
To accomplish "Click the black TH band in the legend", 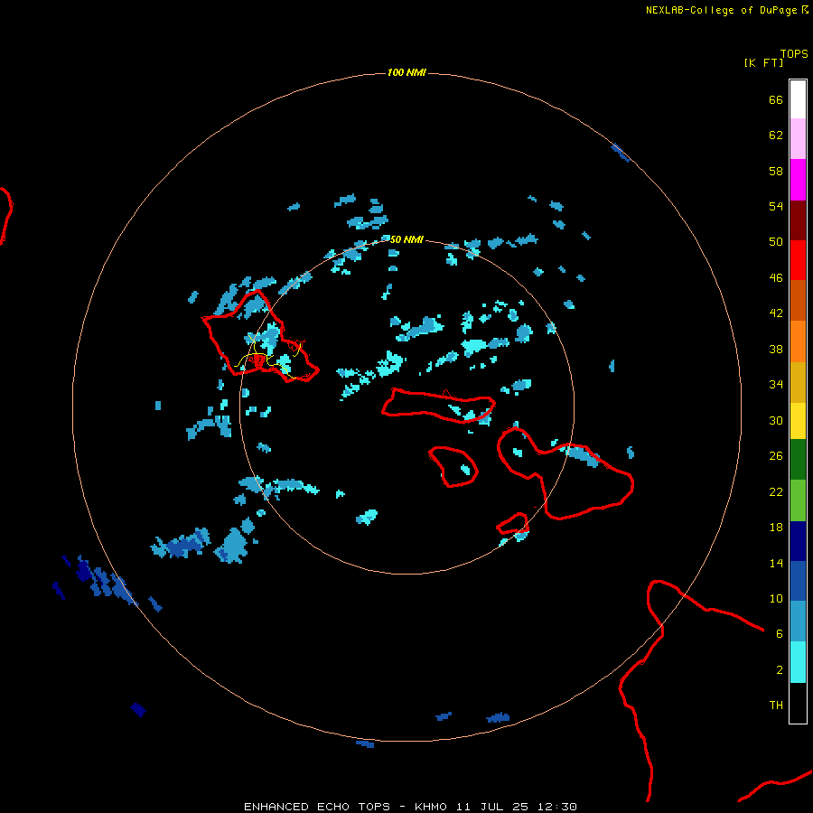I will (x=798, y=703).
